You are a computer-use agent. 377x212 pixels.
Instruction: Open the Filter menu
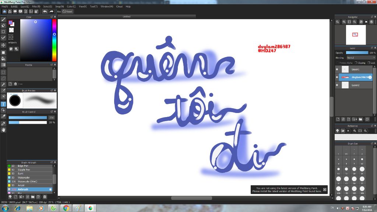click(36, 7)
